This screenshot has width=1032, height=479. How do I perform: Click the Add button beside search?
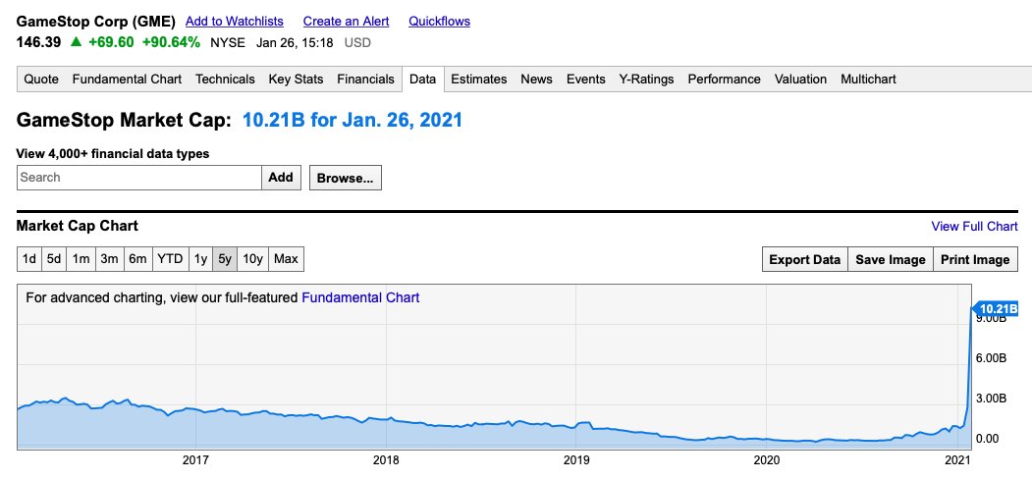pyautogui.click(x=281, y=178)
